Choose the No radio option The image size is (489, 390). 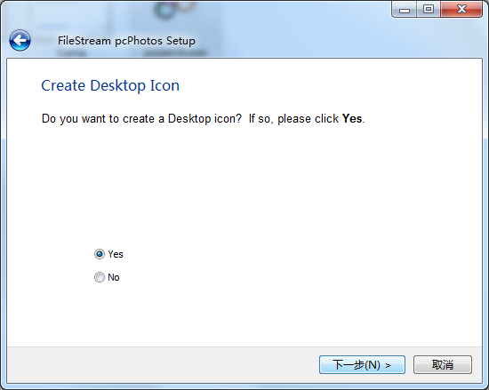click(100, 277)
